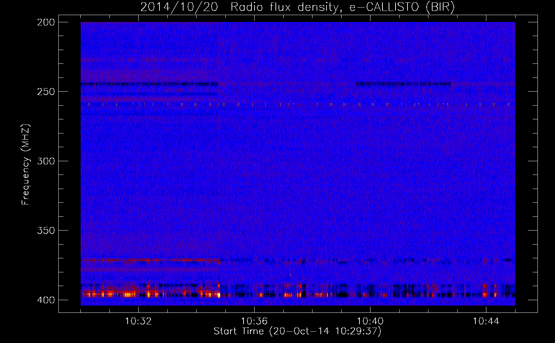Click the 'Start Time (20-Oct-14 10:29:37)' label
This screenshot has height=343, width=555.
click(297, 331)
